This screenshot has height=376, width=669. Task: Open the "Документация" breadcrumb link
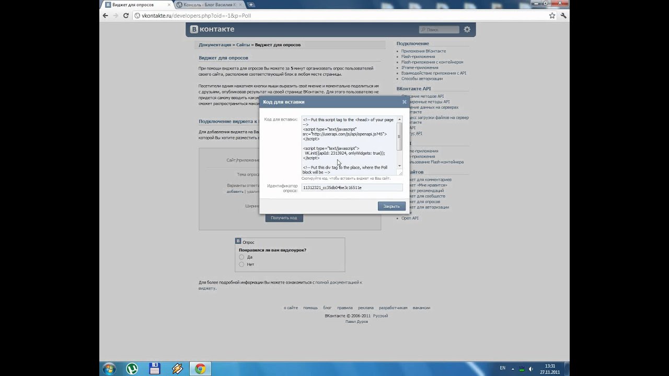coord(215,45)
